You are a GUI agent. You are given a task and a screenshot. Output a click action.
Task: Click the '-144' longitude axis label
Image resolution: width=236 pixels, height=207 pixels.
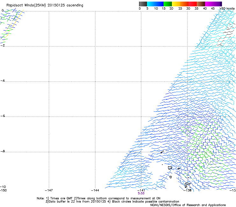click(95, 190)
